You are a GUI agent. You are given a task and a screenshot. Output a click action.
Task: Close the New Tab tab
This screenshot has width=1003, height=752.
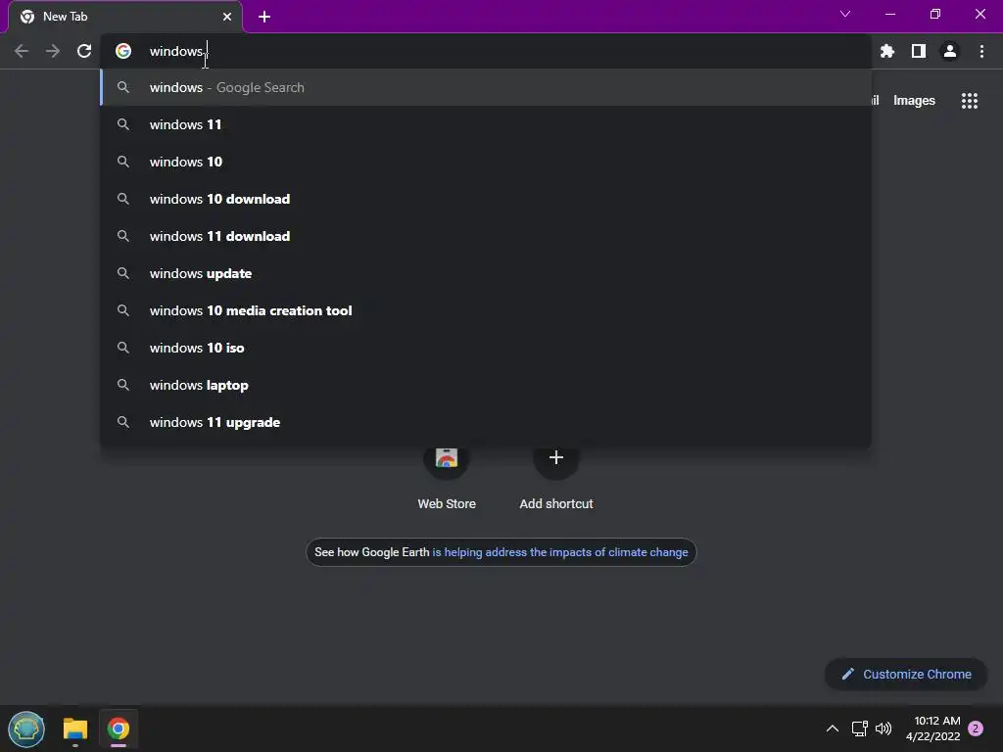coord(227,17)
